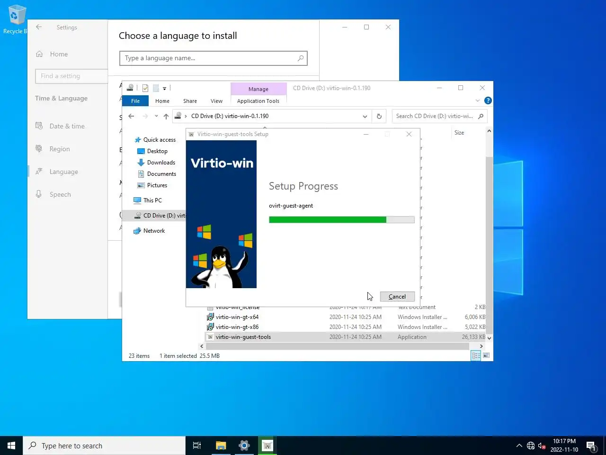Open network status tray icon
The image size is (606, 455).
click(531, 446)
